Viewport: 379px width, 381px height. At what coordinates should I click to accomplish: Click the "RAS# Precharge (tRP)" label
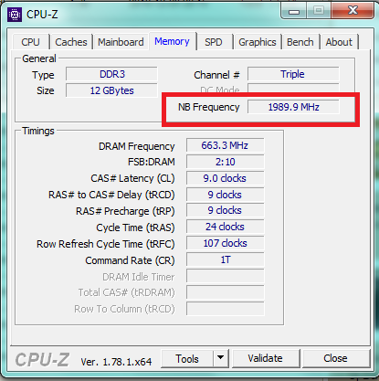125,211
